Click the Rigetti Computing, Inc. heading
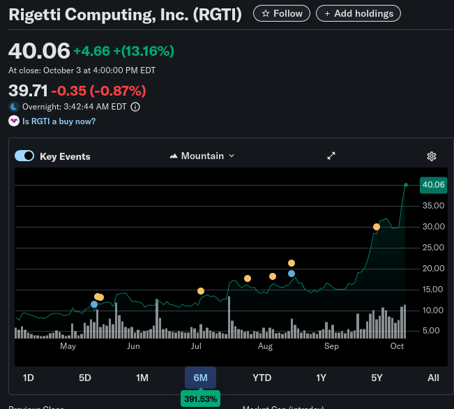Viewport: 454px width, 409px height. pyautogui.click(x=125, y=15)
